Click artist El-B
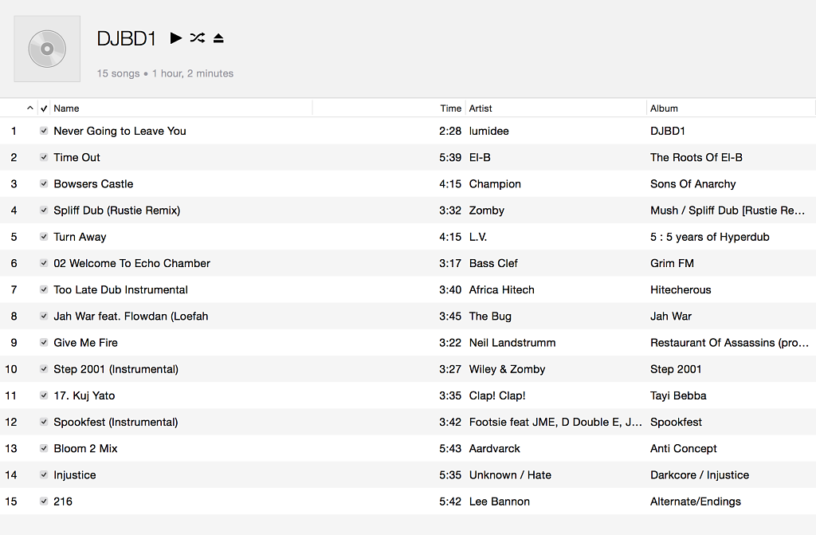 click(480, 157)
